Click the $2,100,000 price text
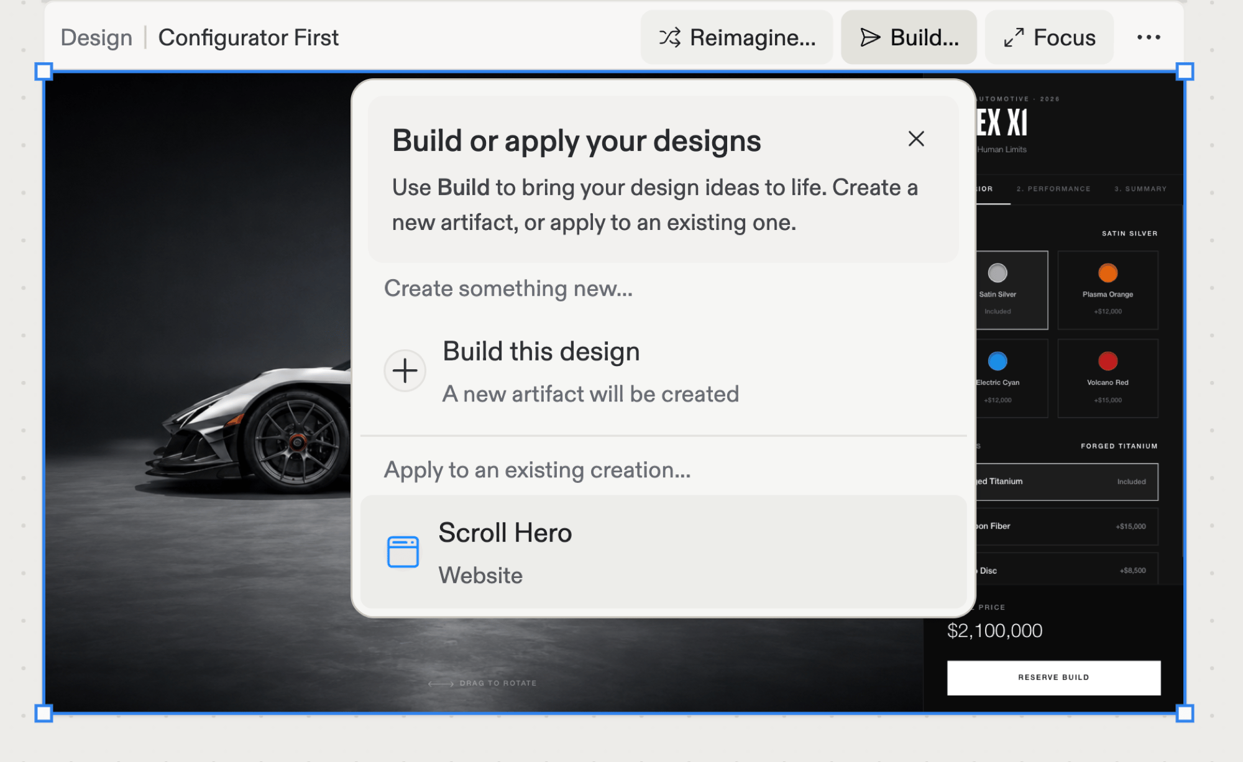1243x762 pixels. [994, 631]
